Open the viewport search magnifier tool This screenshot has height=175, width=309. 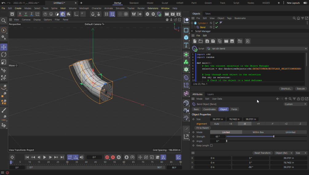(x=4, y=21)
